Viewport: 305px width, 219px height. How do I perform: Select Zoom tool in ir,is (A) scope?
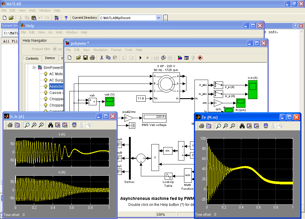click(x=27, y=125)
